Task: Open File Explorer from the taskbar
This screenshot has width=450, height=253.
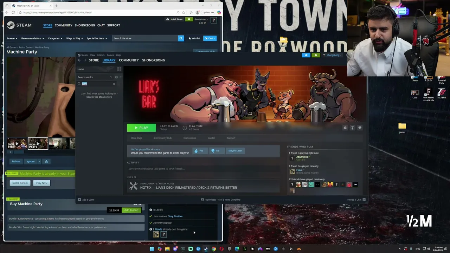Action: [x=167, y=249]
